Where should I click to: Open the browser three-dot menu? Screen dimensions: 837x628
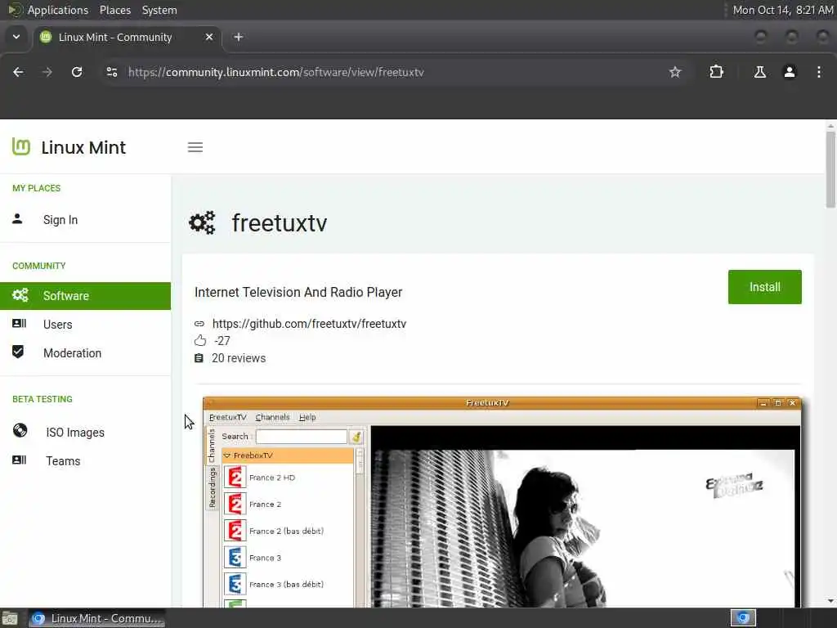(819, 72)
